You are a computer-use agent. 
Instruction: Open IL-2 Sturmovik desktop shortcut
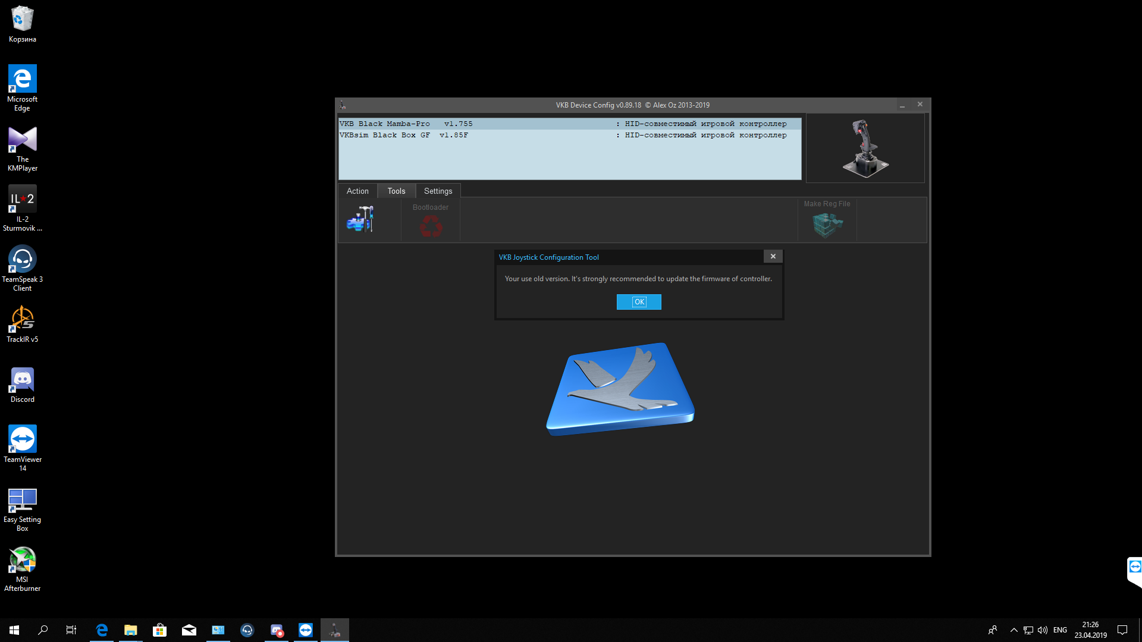(23, 208)
